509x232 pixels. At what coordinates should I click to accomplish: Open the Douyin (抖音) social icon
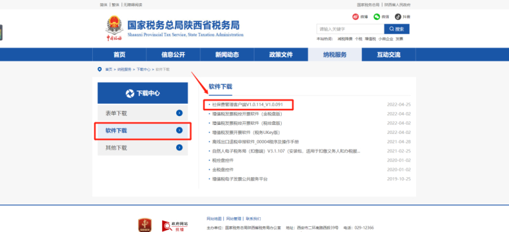coord(398,17)
